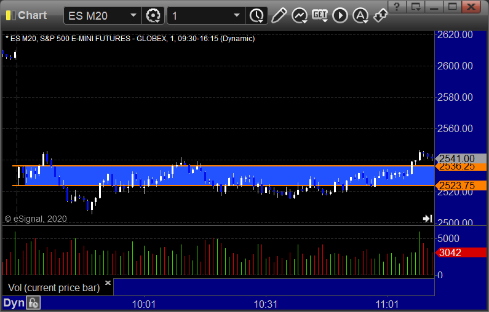Toggle the Dyn dynamic time mode
Image resolution: width=489 pixels, height=312 pixels.
14,303
